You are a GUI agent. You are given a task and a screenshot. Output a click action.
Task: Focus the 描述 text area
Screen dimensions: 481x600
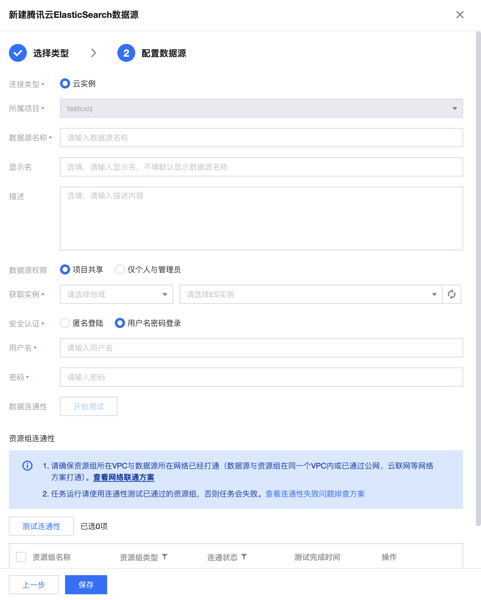pyautogui.click(x=262, y=218)
